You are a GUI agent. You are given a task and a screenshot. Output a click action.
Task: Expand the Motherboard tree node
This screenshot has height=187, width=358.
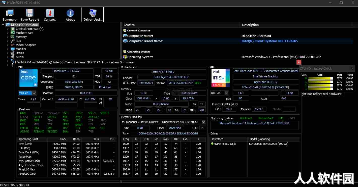coord(8,33)
